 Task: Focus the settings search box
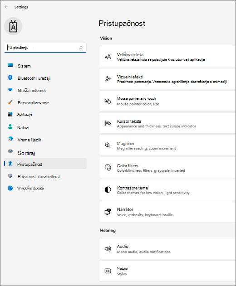pos(45,48)
